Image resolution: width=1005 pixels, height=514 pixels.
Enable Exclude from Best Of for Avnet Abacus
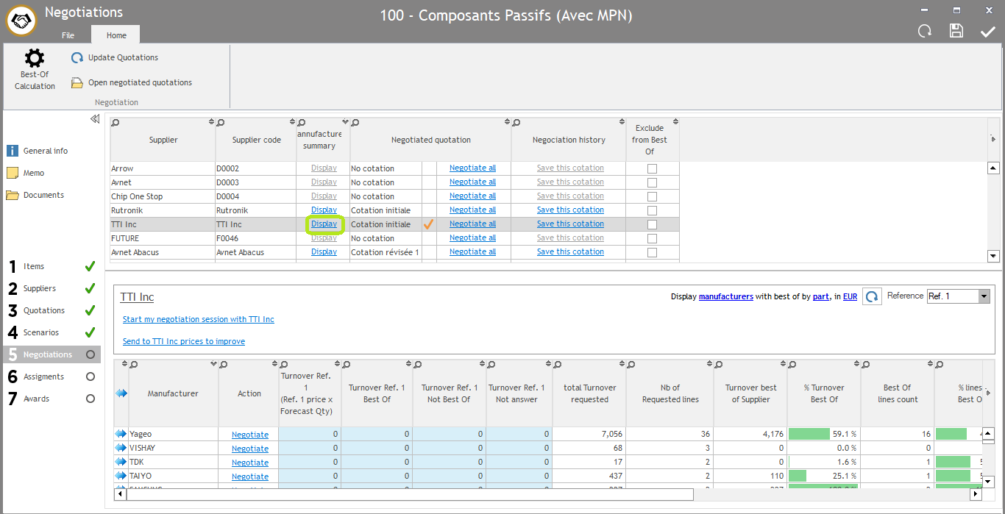pos(652,252)
